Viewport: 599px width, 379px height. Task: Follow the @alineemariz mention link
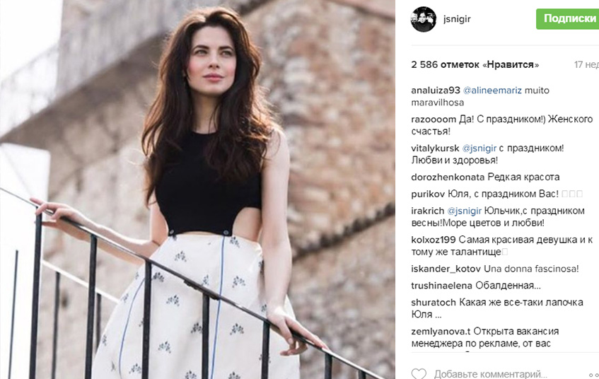pos(492,91)
